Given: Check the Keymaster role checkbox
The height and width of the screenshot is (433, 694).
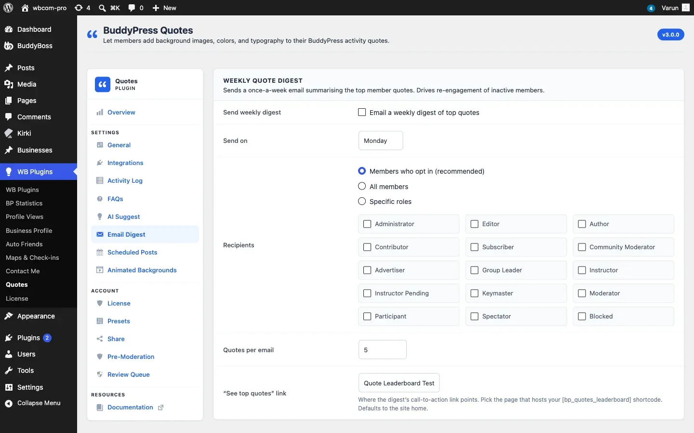Looking at the screenshot, I should pyautogui.click(x=475, y=293).
